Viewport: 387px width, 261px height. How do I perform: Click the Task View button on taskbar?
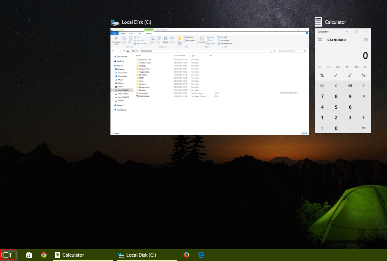[6, 255]
